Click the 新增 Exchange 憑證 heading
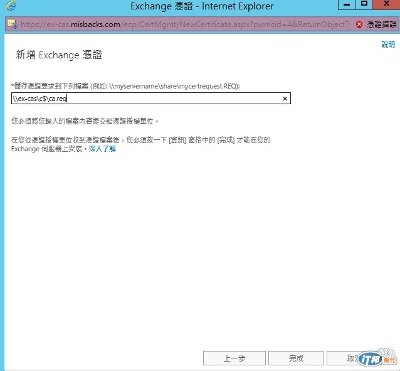 coord(59,55)
